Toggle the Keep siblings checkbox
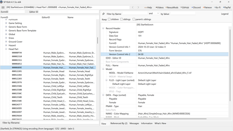The image size is (233, 131). (121, 19)
